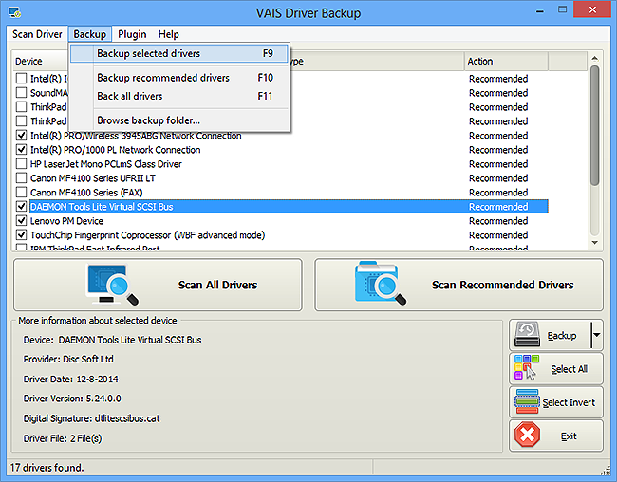Image resolution: width=617 pixels, height=482 pixels.
Task: Click the stacked bars icon on Select Invert
Action: coord(527,401)
